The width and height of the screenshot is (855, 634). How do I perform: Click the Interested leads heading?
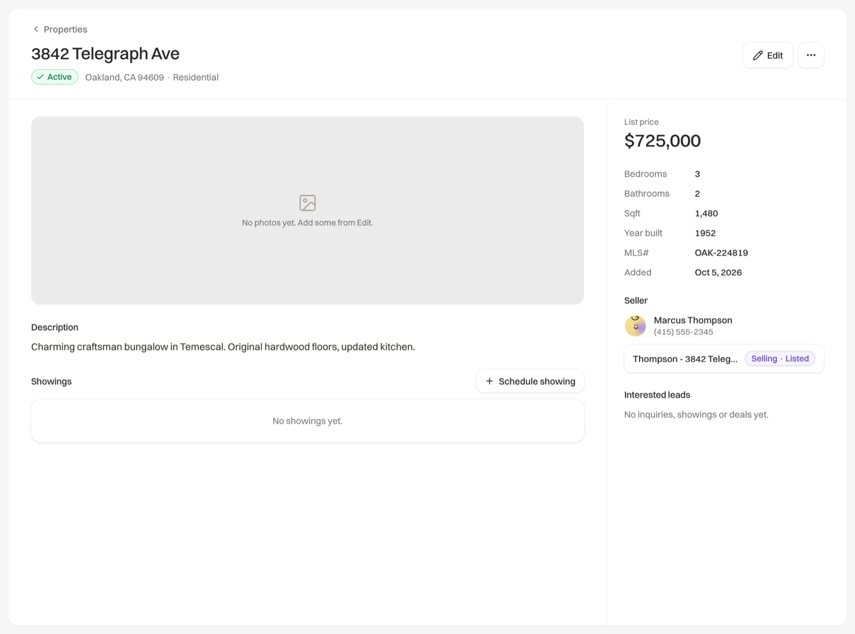tap(657, 395)
